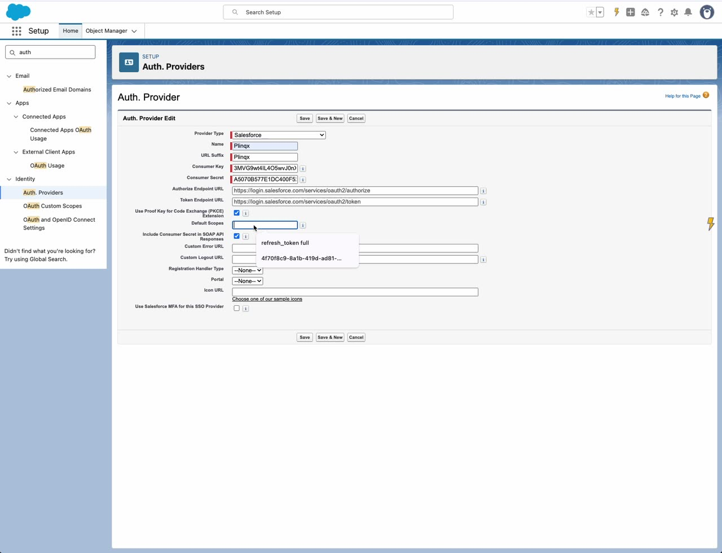
Task: Open the Portal dropdown
Action: (x=247, y=281)
